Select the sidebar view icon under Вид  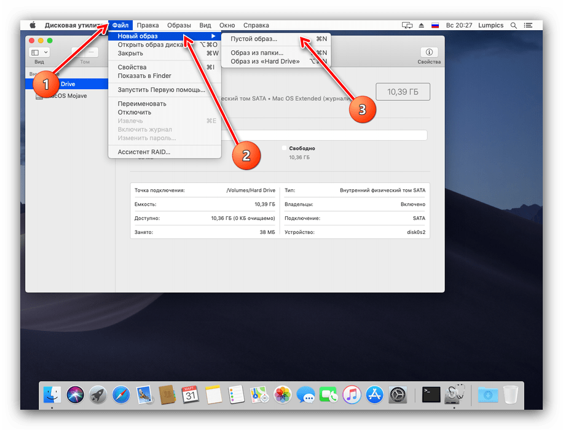click(x=36, y=53)
